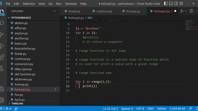Click the feedback icon in status bar
The height and width of the screenshot is (111, 198).
191,109
